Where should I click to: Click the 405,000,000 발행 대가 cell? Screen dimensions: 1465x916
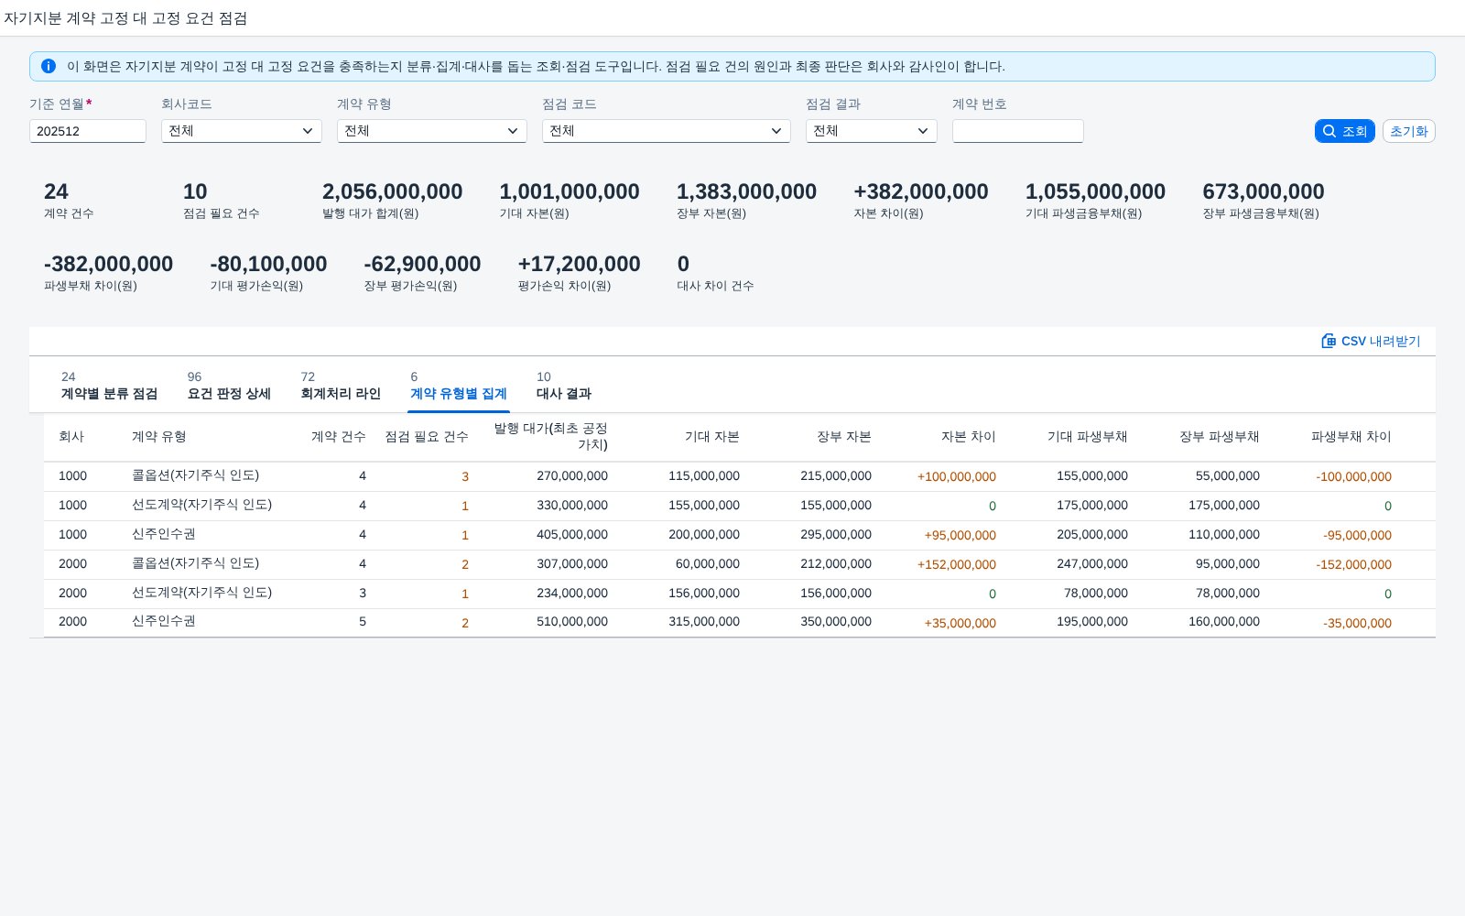[x=572, y=535]
